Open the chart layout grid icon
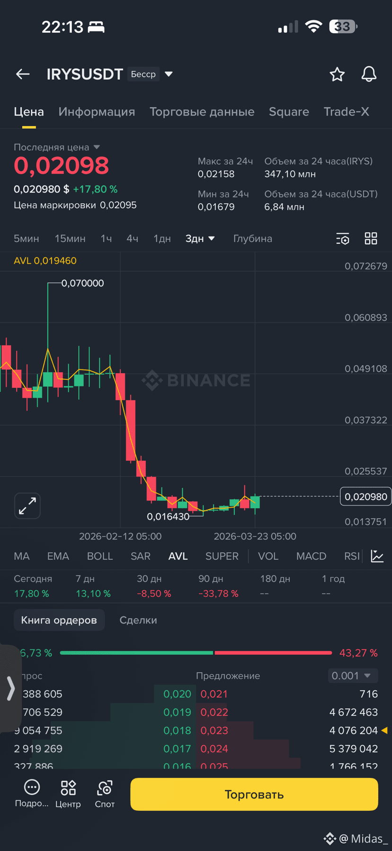This screenshot has height=851, width=392. point(371,238)
